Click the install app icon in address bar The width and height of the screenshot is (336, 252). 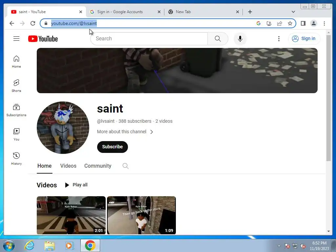point(269,23)
